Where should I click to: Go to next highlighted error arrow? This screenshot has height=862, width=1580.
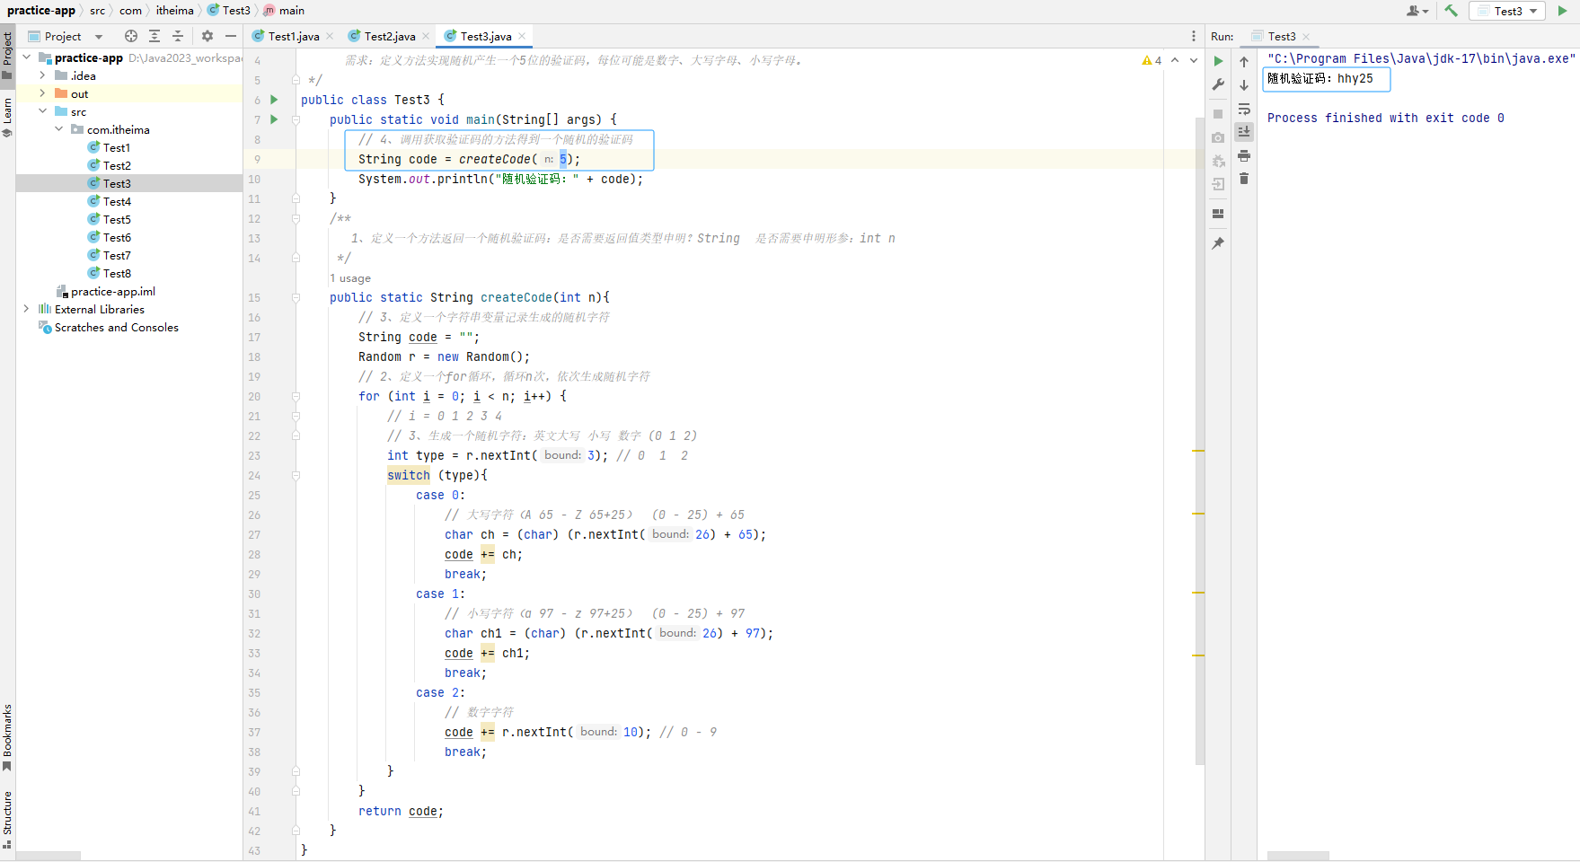(x=1193, y=60)
